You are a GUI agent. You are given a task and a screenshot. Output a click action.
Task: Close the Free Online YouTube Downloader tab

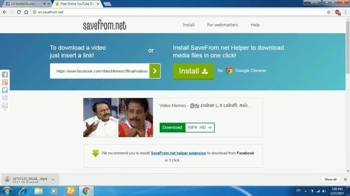point(98,4)
